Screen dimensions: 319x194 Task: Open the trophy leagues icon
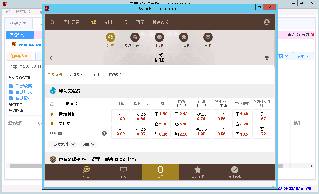267,58
